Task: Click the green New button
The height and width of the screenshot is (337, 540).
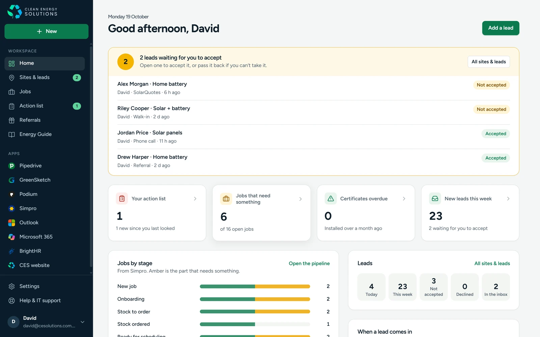Action: [x=47, y=31]
